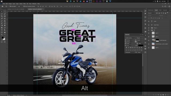Apply Faux Bold in Character panel
This screenshot has height=96, width=171.
[126, 48]
